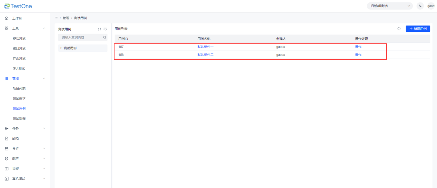This screenshot has width=437, height=188.
Task: Click the search magnifier icon in tree panel
Action: (105, 37)
